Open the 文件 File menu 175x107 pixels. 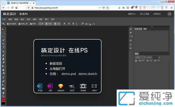point(4,19)
